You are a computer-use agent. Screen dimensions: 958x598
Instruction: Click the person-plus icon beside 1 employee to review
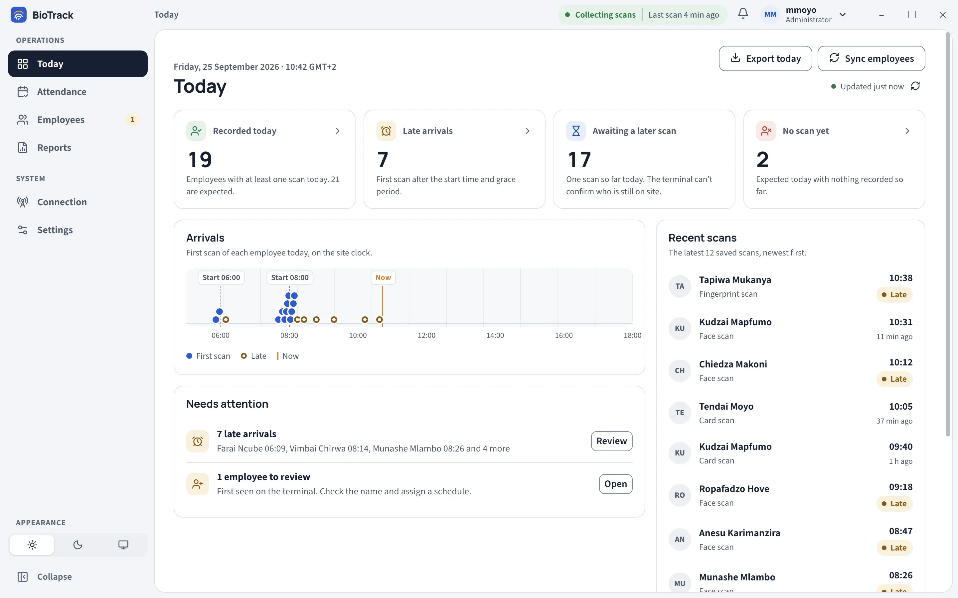198,484
